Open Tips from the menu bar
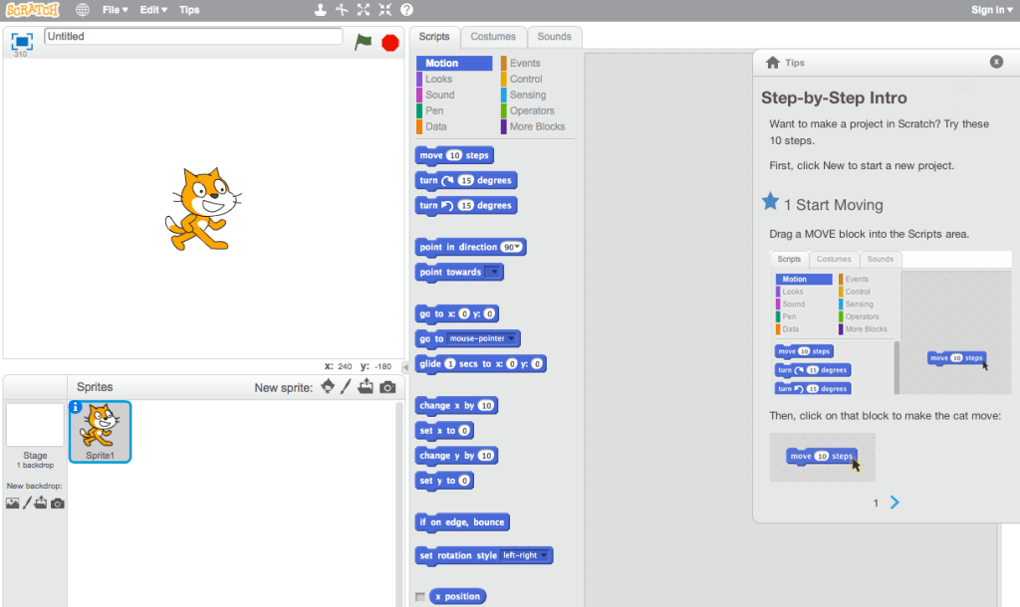This screenshot has height=607, width=1020. click(189, 10)
